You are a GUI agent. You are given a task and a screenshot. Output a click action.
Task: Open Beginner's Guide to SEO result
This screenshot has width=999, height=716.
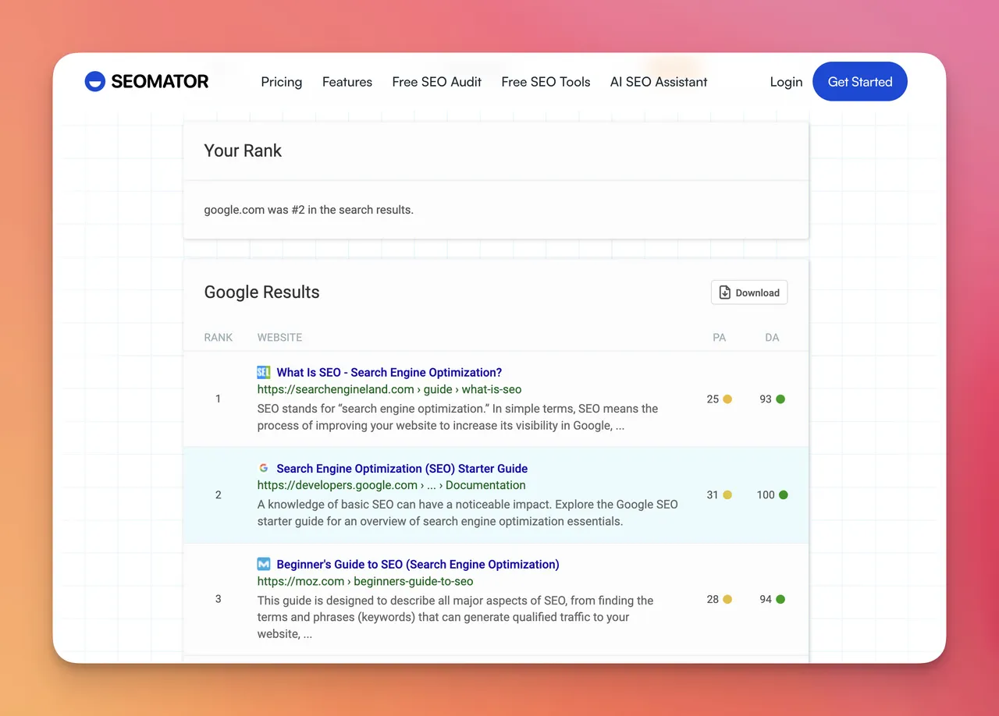tap(418, 564)
